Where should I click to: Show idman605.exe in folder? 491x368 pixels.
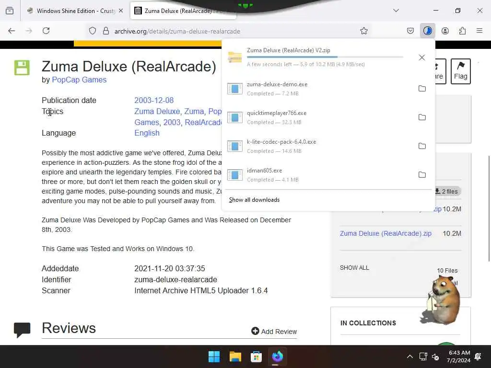(422, 175)
